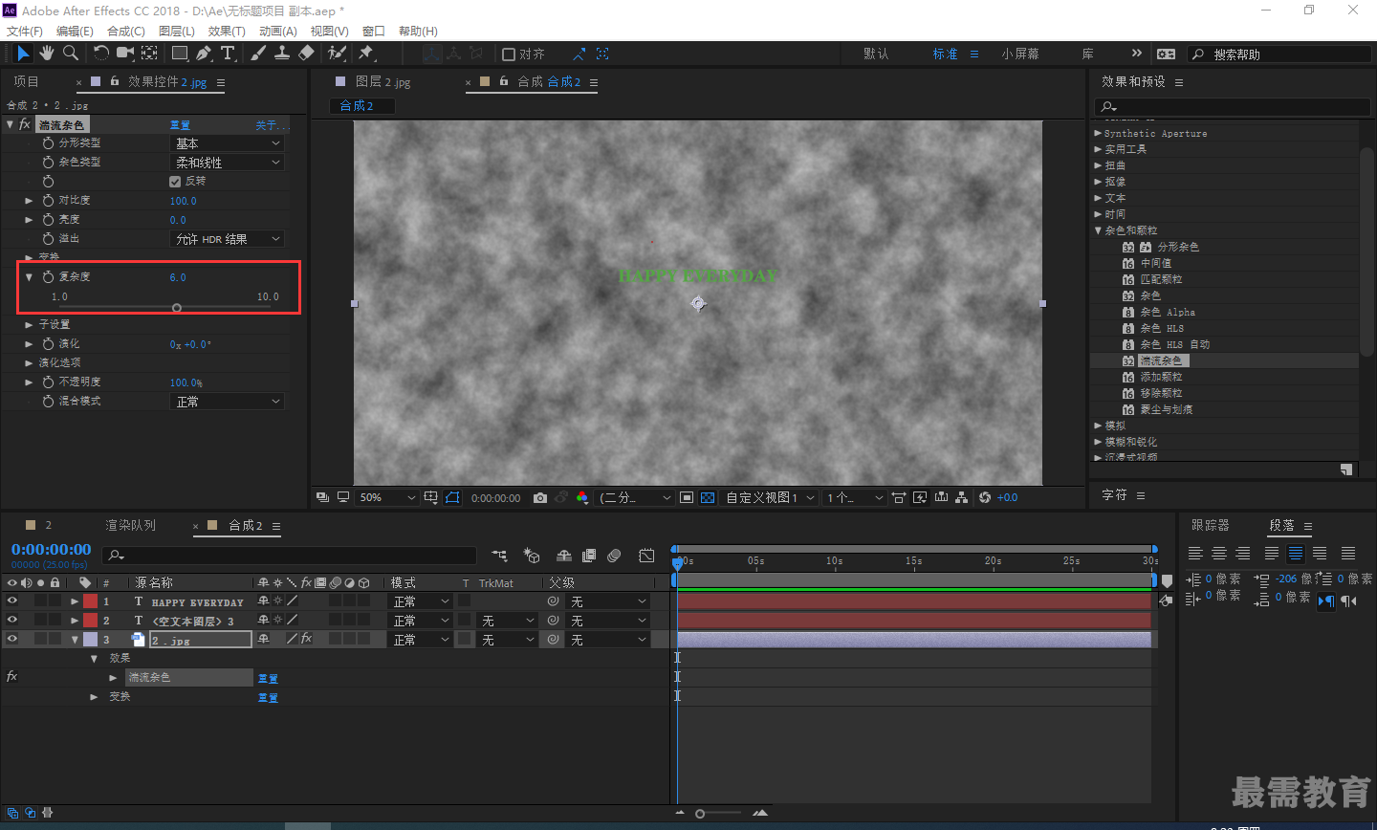Select 分形杂色 effect in presets list
The image size is (1377, 830).
coord(1178,247)
